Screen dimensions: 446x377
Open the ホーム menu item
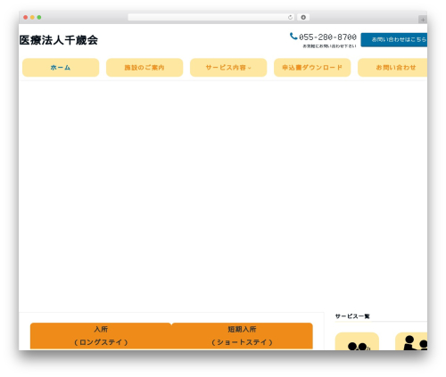(61, 68)
